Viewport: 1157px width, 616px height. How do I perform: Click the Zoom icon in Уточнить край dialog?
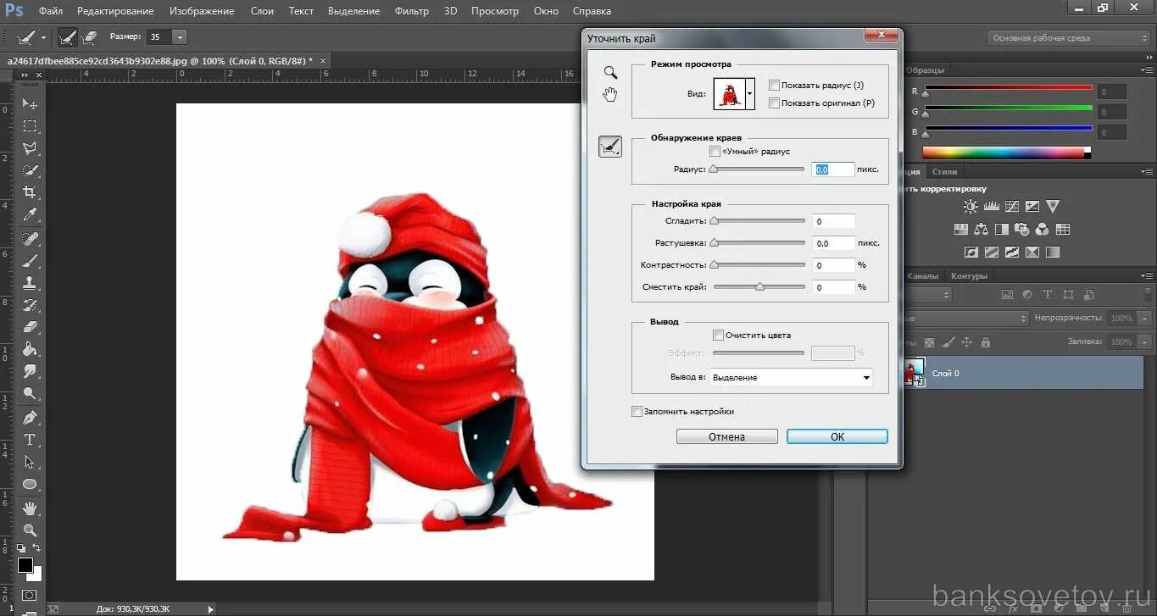click(610, 73)
